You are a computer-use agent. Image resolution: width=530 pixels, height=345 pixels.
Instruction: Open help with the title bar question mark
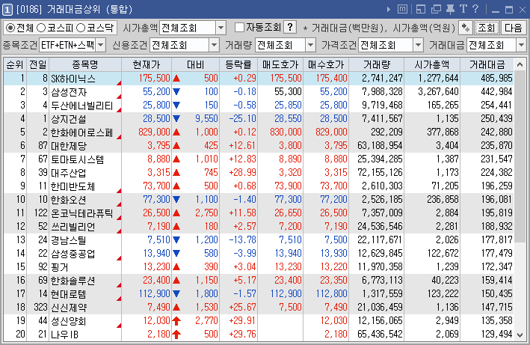(475, 9)
